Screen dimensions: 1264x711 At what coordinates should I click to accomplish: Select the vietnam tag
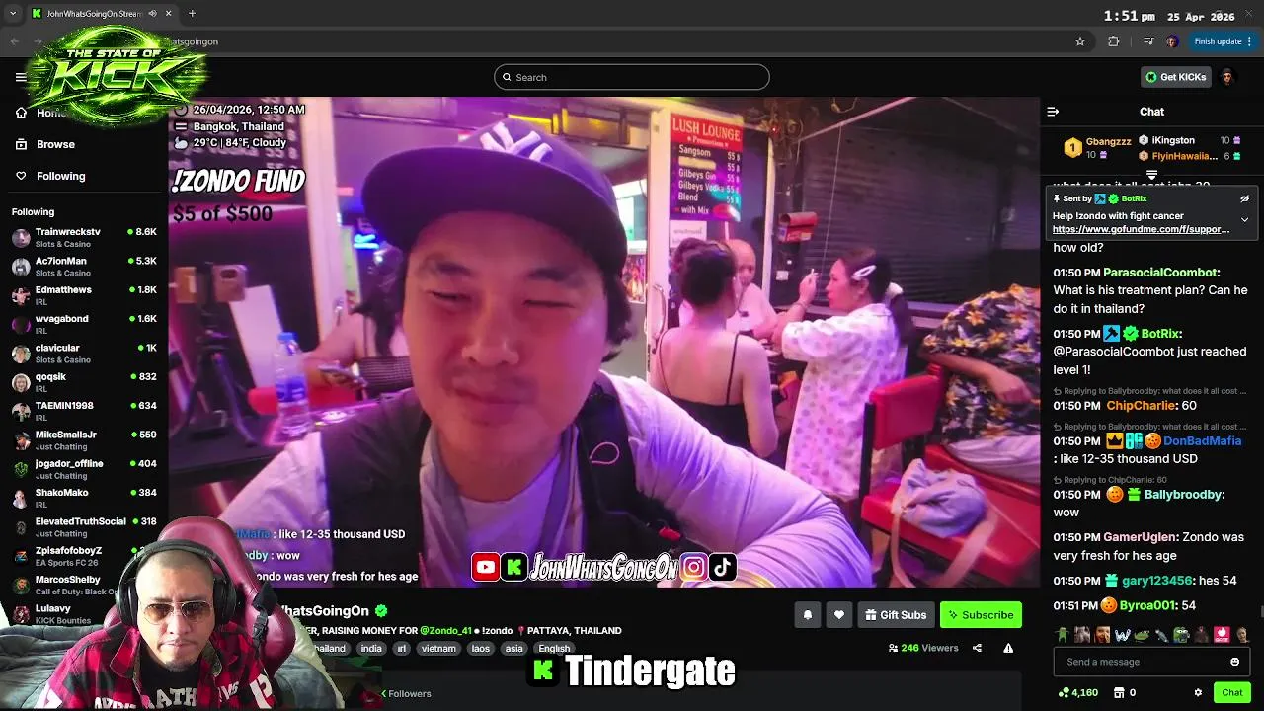coord(439,649)
